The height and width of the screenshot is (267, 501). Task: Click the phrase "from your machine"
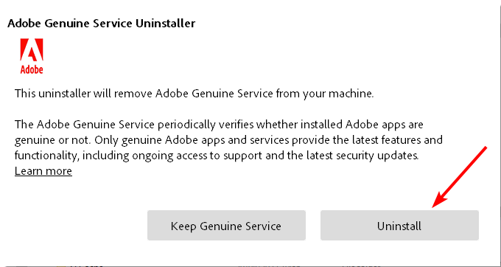click(x=324, y=94)
